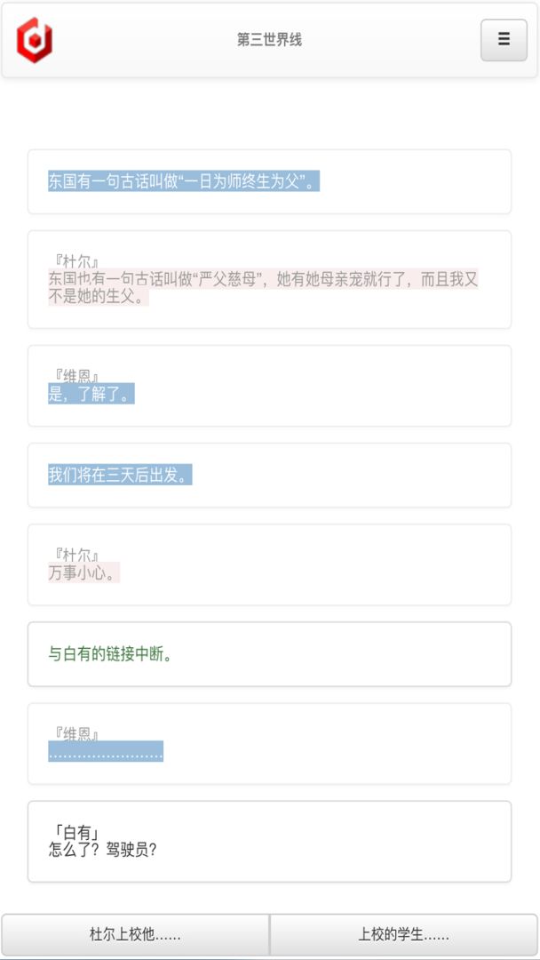Choose the option 上校的学生……

[404, 932]
